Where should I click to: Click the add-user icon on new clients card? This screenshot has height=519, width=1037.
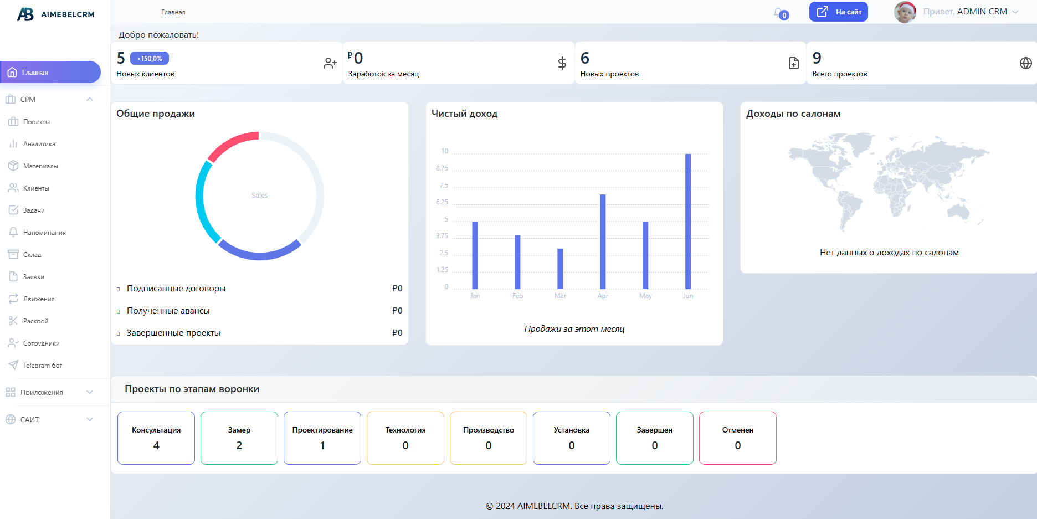330,63
